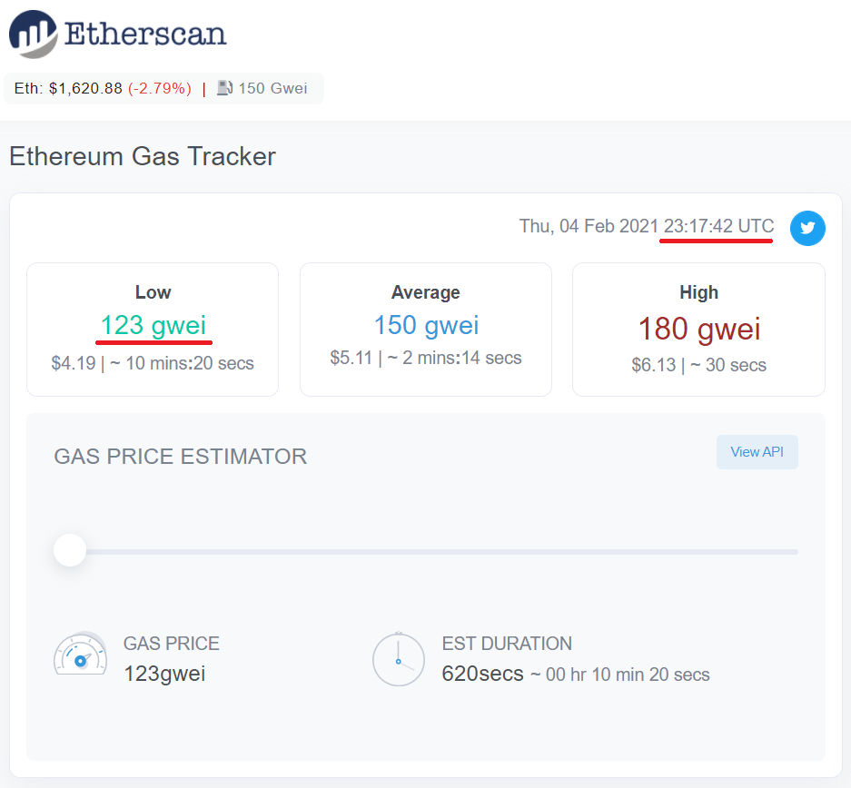This screenshot has height=788, width=851.
Task: Click the est duration clock icon
Action: [x=399, y=659]
